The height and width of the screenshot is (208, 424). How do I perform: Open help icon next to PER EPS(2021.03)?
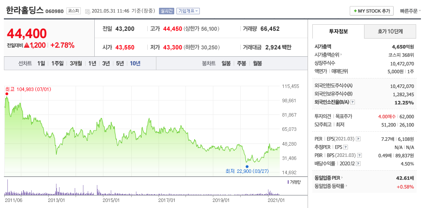358,139
